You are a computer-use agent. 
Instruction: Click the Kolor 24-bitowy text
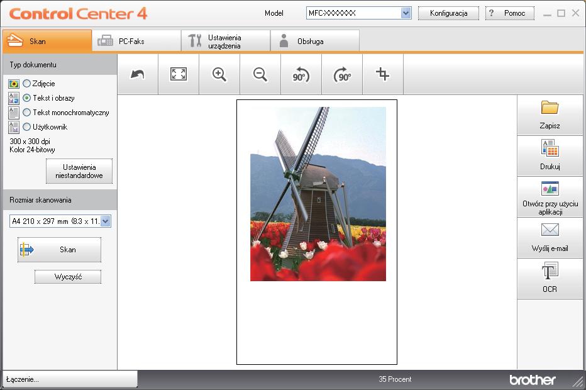tap(32, 150)
